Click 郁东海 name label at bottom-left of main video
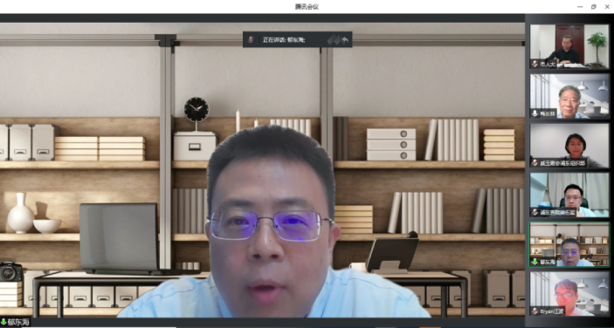 click(18, 322)
